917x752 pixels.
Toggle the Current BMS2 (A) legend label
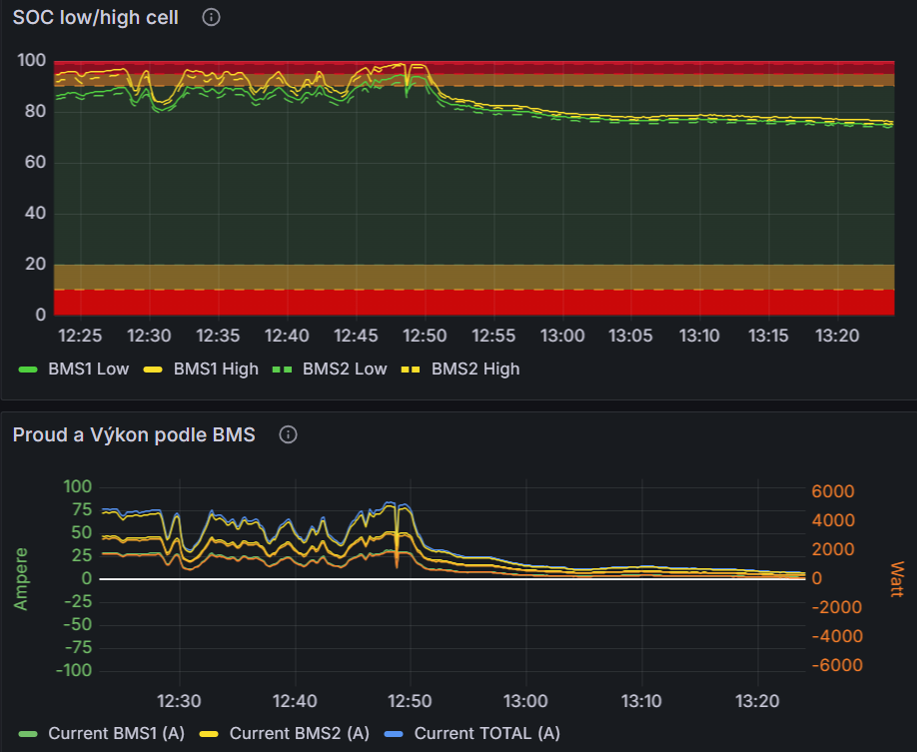299,733
